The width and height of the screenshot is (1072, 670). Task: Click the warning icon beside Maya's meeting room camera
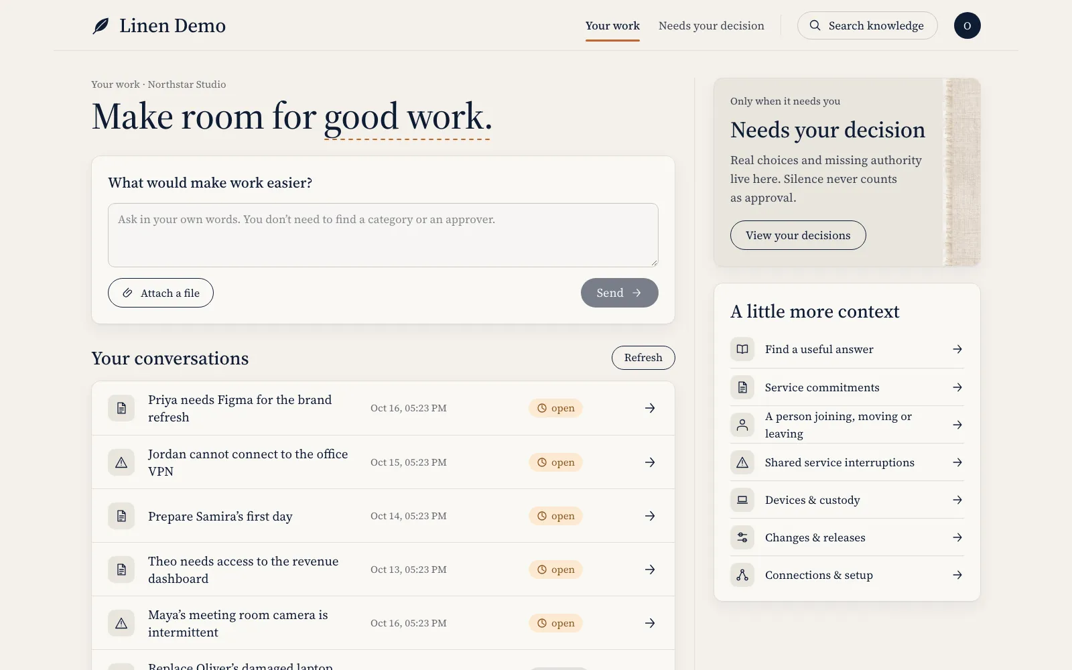tap(121, 623)
